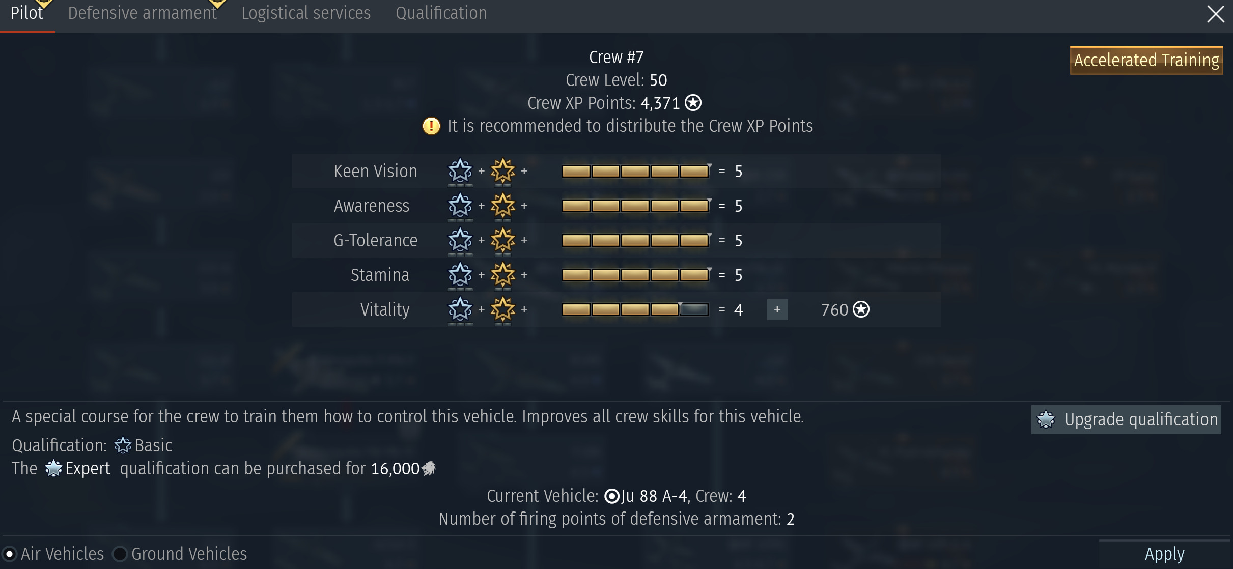Image resolution: width=1233 pixels, height=569 pixels.
Task: Click the Crew XP Points star icon
Action: 693,103
